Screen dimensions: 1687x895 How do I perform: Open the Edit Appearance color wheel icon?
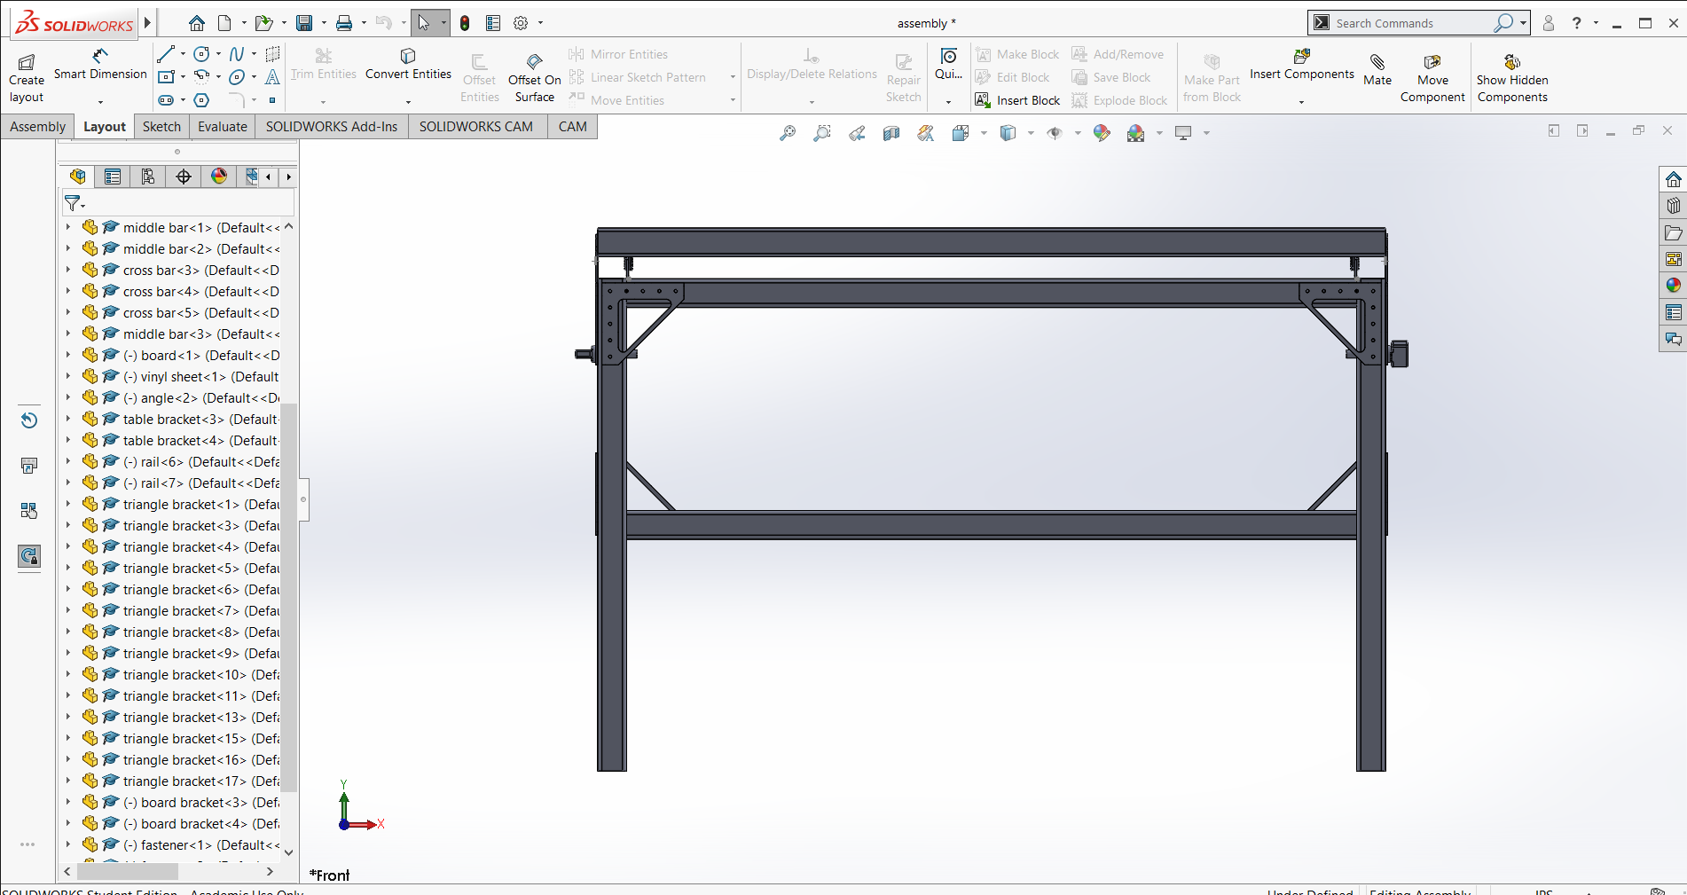(x=1102, y=133)
